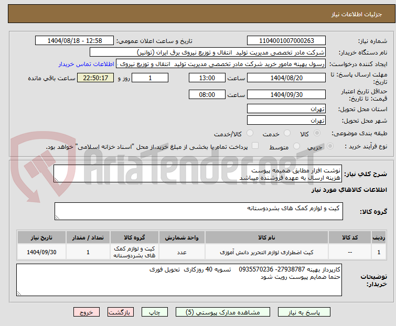Click the عدد unit cell
The image size is (396, 326).
pyautogui.click(x=181, y=252)
